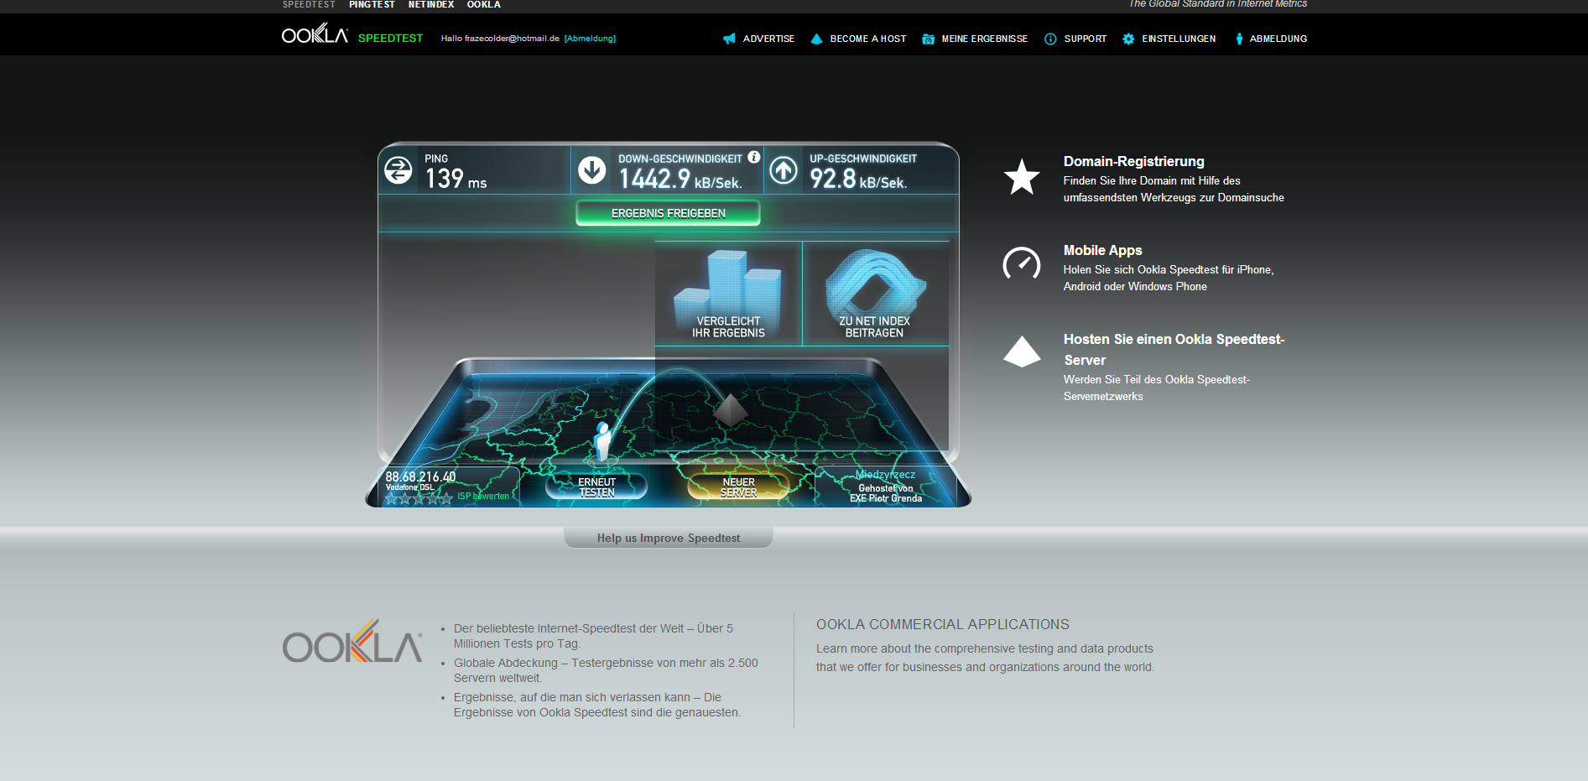Click the 139 ms ping value

click(456, 178)
